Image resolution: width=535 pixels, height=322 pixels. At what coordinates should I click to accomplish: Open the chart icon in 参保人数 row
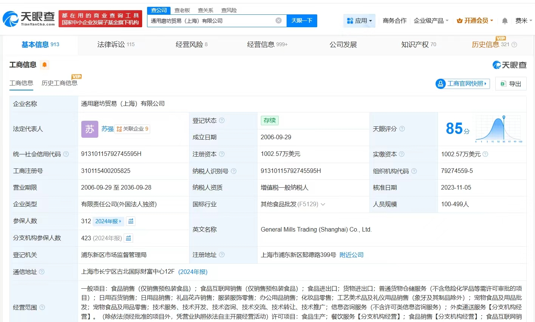131,221
